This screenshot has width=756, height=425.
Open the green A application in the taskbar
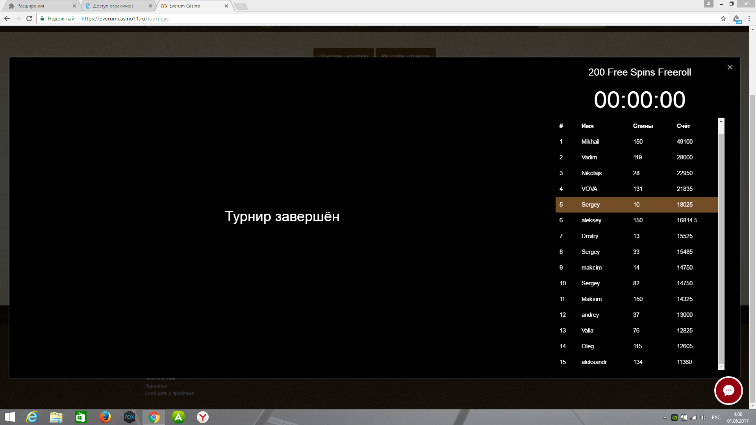point(178,417)
